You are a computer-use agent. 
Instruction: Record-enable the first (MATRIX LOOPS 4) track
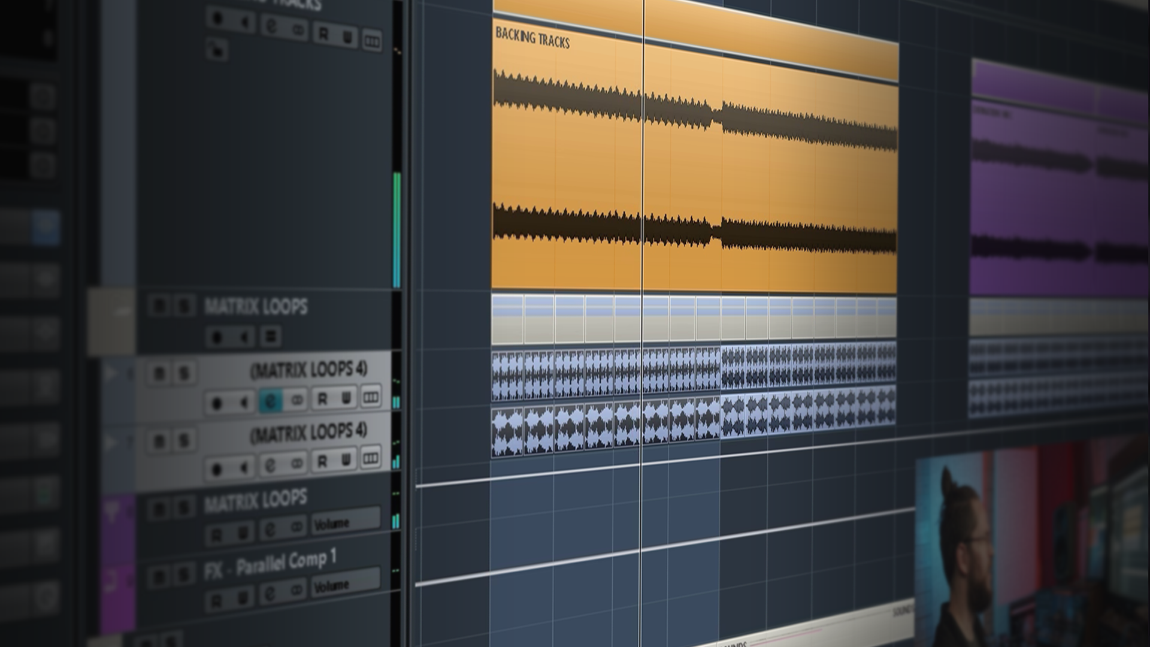217,403
